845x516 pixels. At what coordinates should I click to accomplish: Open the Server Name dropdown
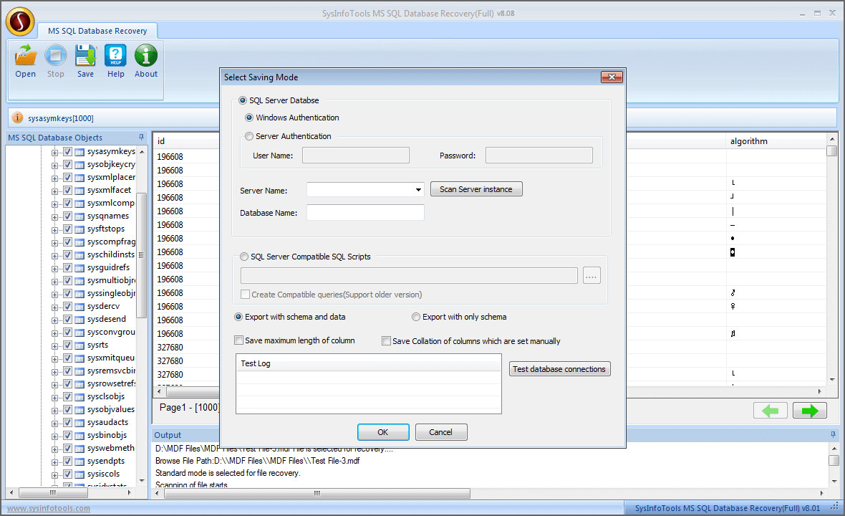[417, 188]
